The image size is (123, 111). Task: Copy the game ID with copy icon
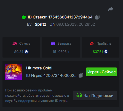(x=81, y=75)
